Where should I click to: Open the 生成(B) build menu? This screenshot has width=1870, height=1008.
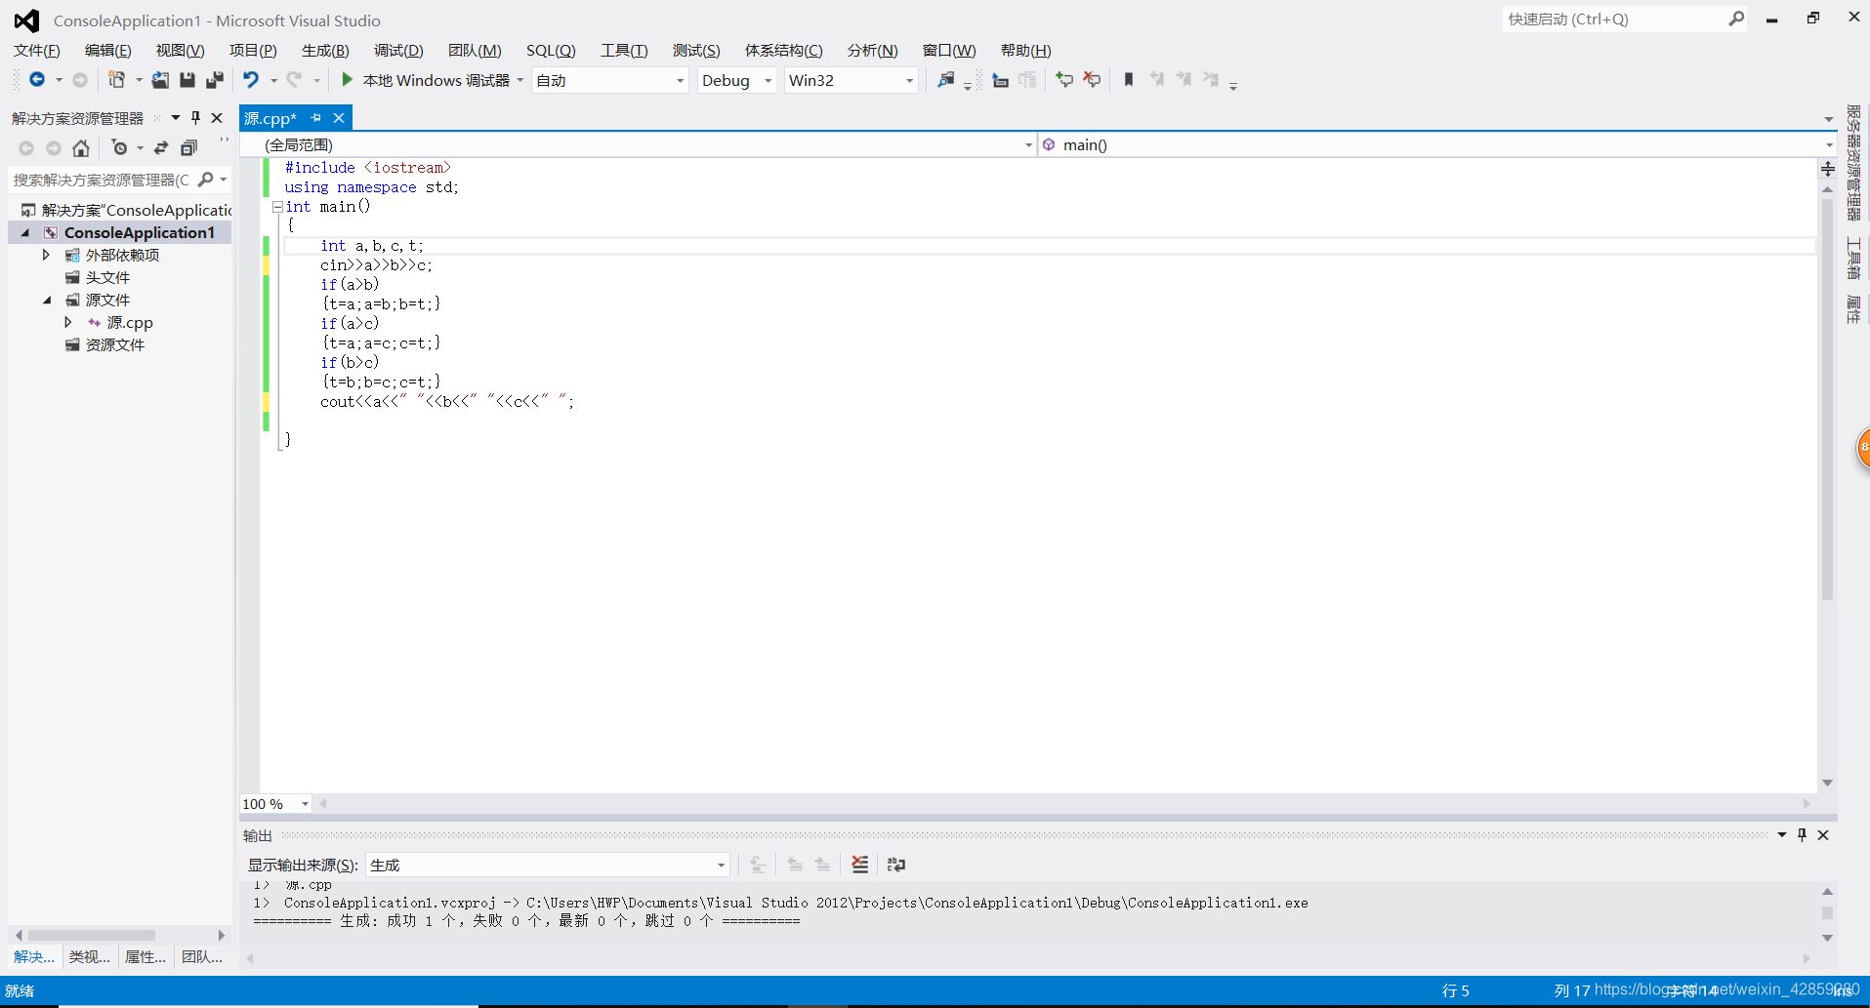pyautogui.click(x=325, y=50)
